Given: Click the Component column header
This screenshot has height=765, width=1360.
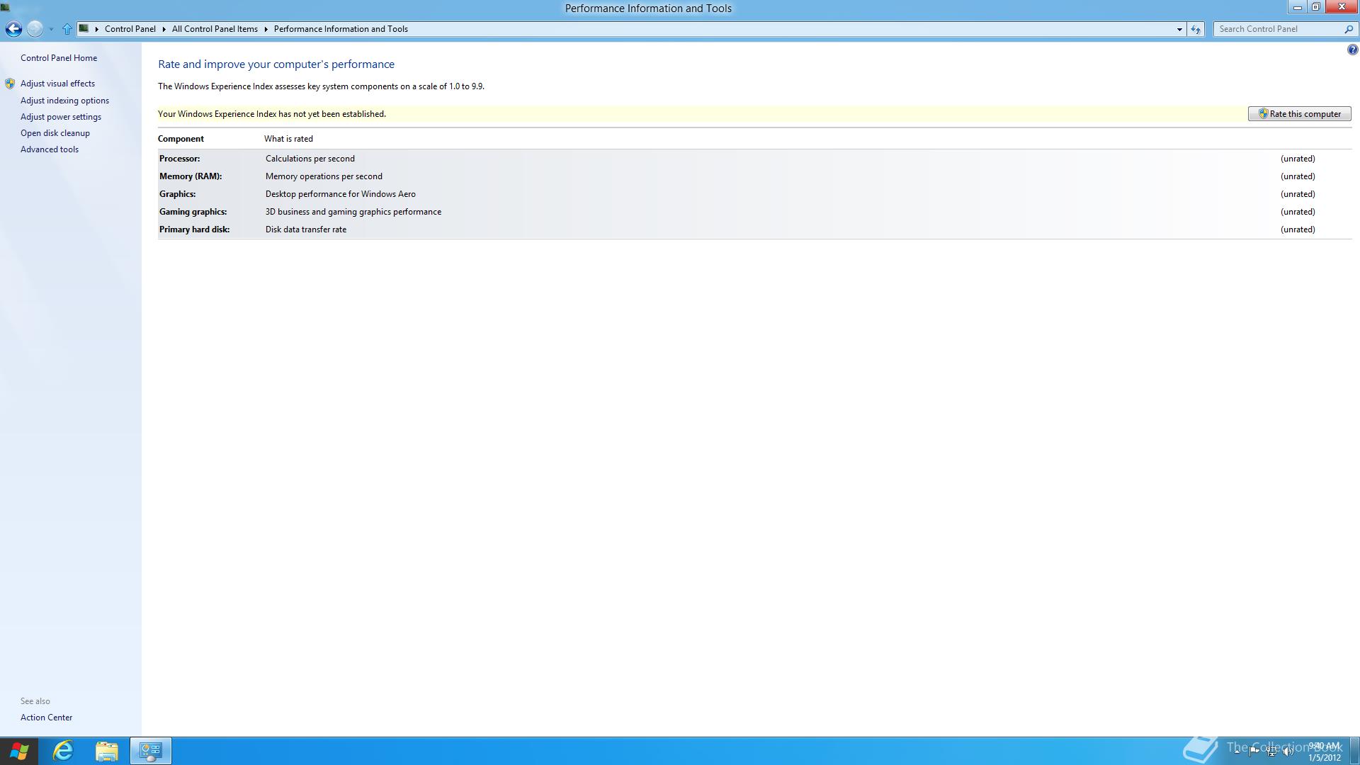Looking at the screenshot, I should click(181, 139).
